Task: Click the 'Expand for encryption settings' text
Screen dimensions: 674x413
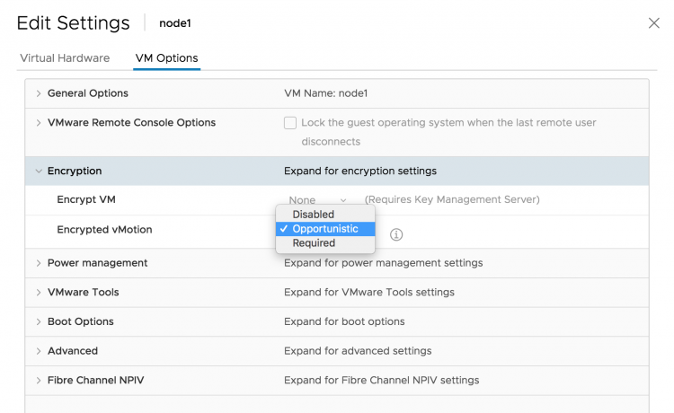Action: pyautogui.click(x=359, y=171)
